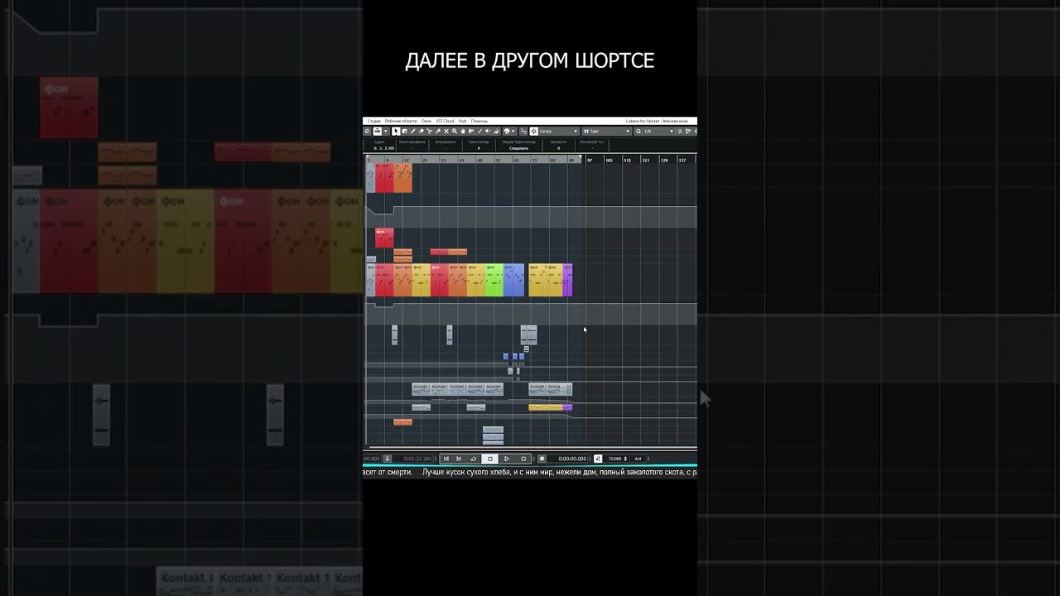Open Auto-Scroll settings dropdown arrow

386,131
